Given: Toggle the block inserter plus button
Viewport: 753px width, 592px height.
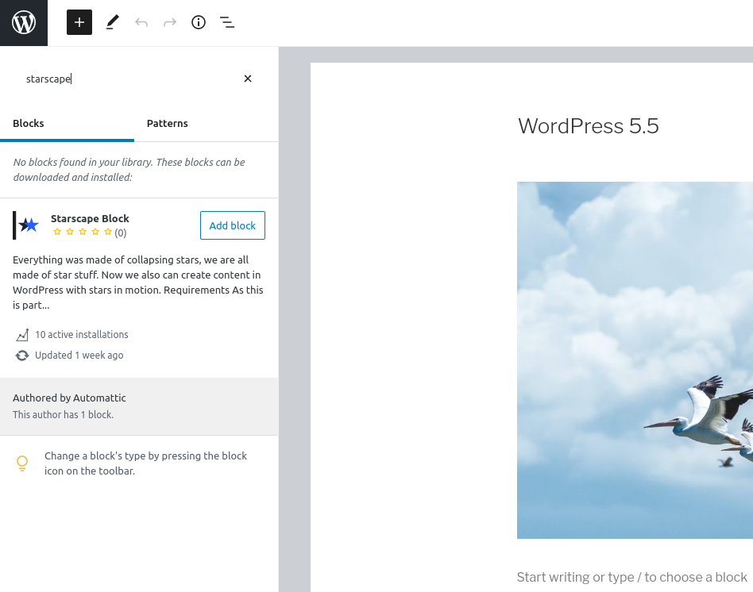Looking at the screenshot, I should [x=79, y=22].
